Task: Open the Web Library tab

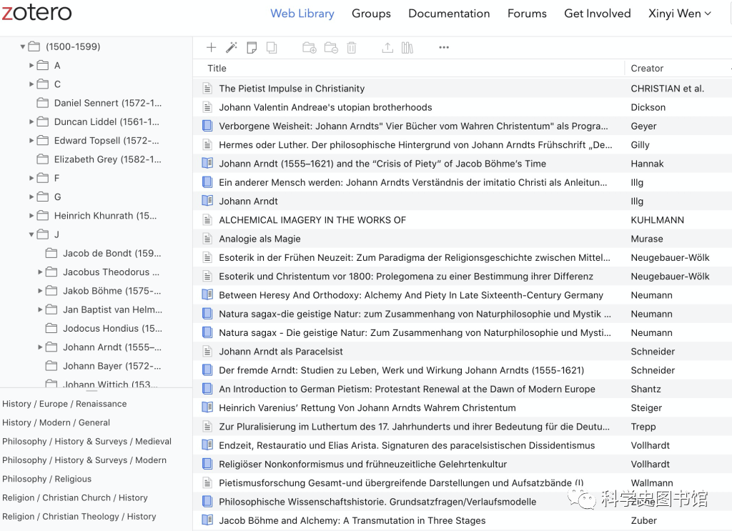Action: click(302, 14)
